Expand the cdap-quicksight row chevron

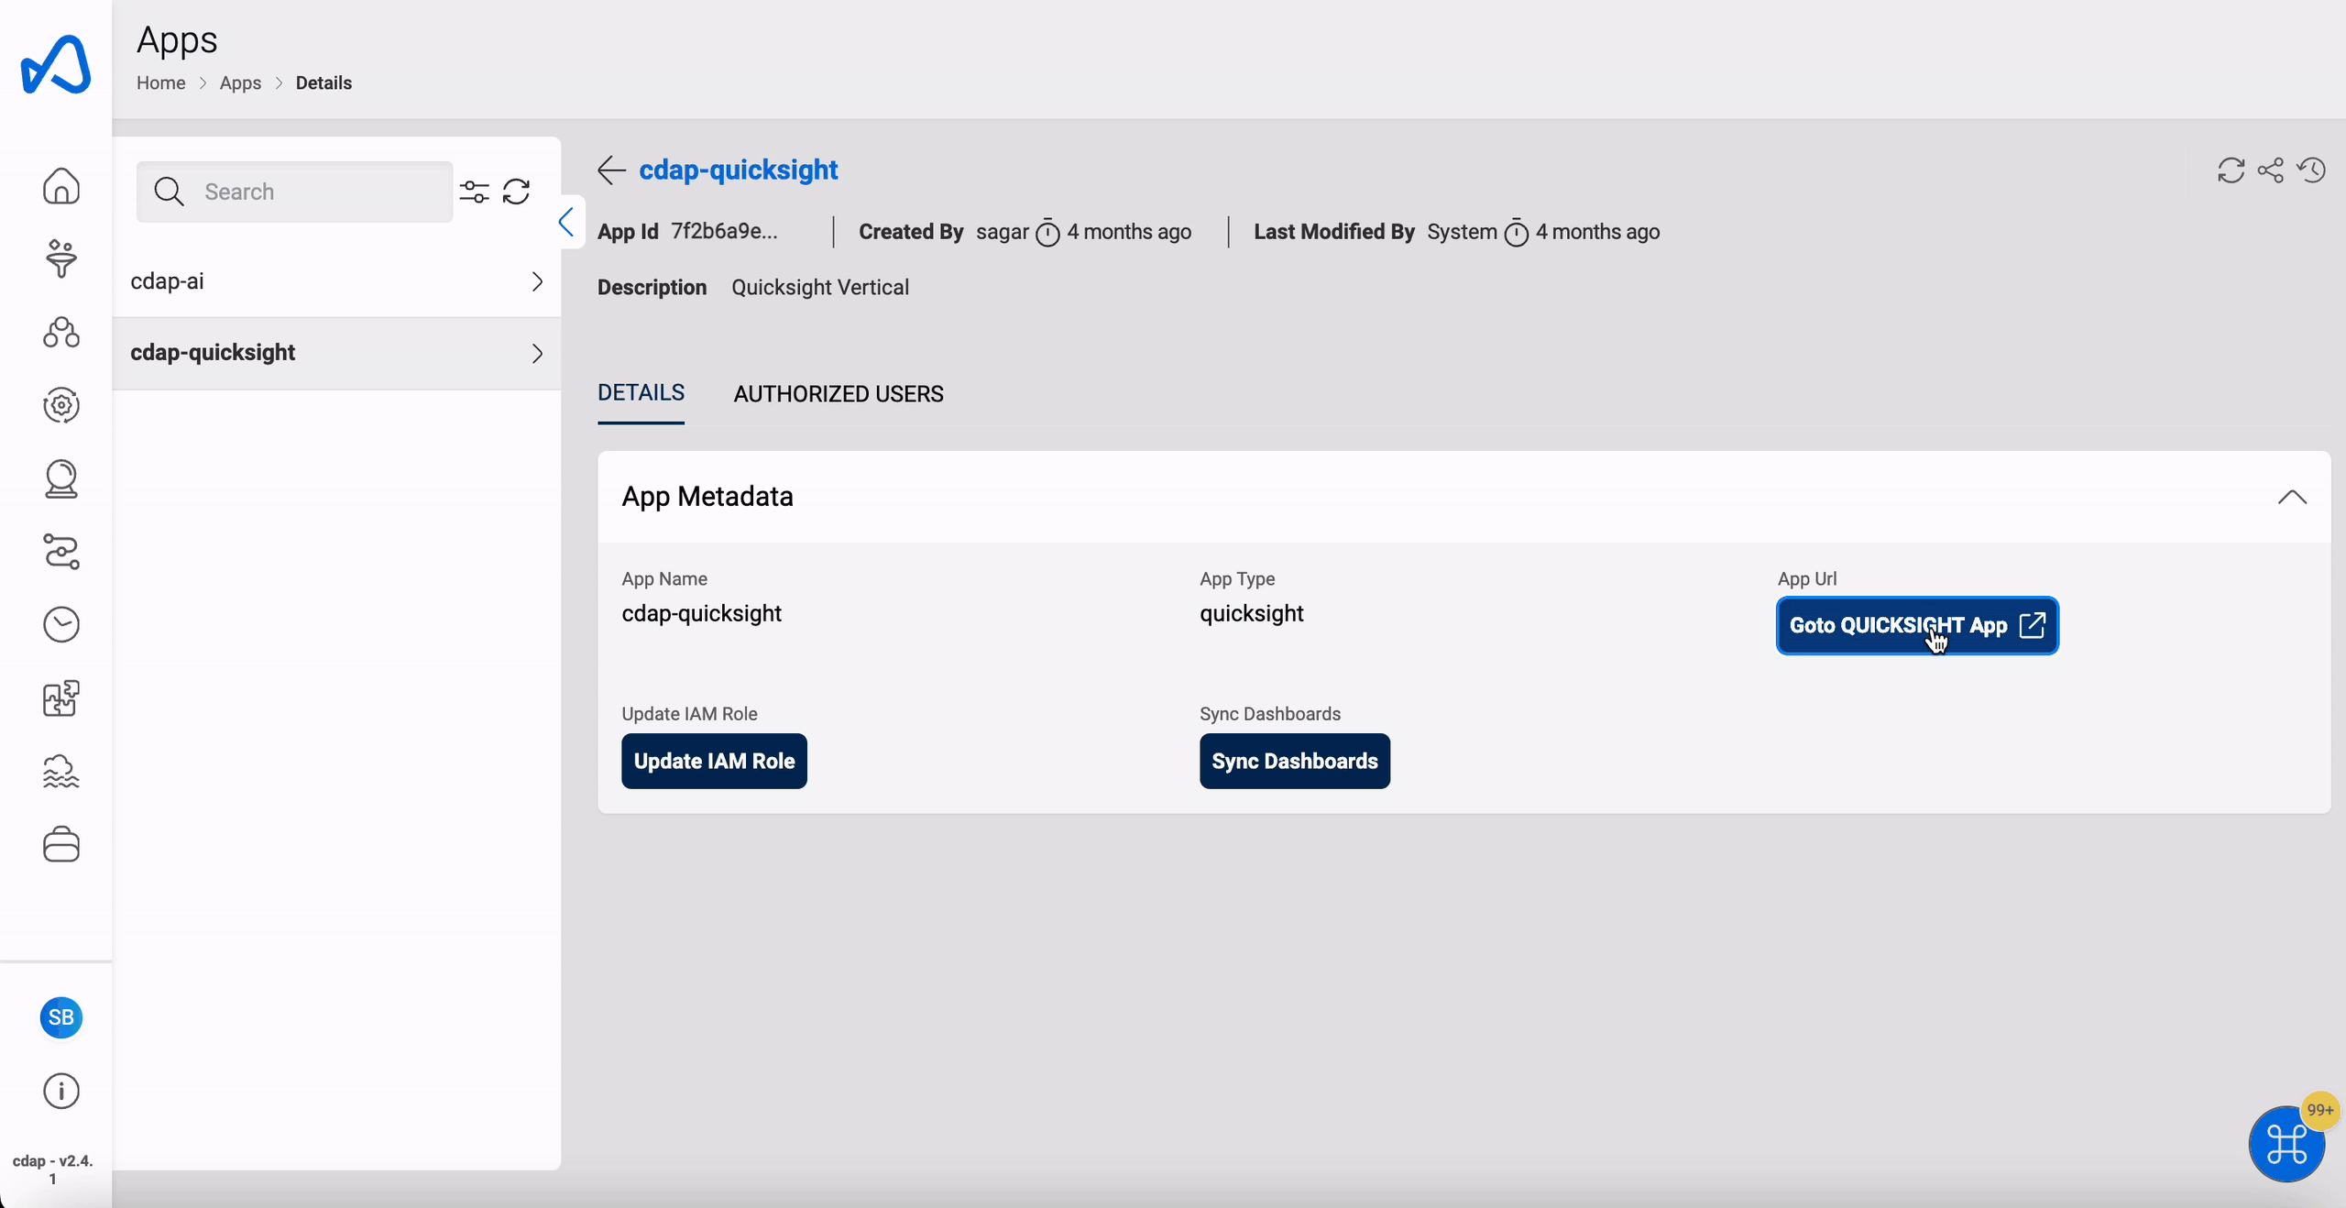point(537,353)
